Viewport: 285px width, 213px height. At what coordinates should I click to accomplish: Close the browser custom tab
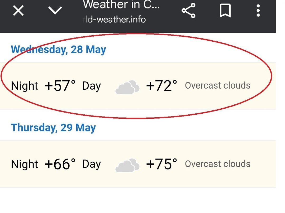[x=18, y=11]
